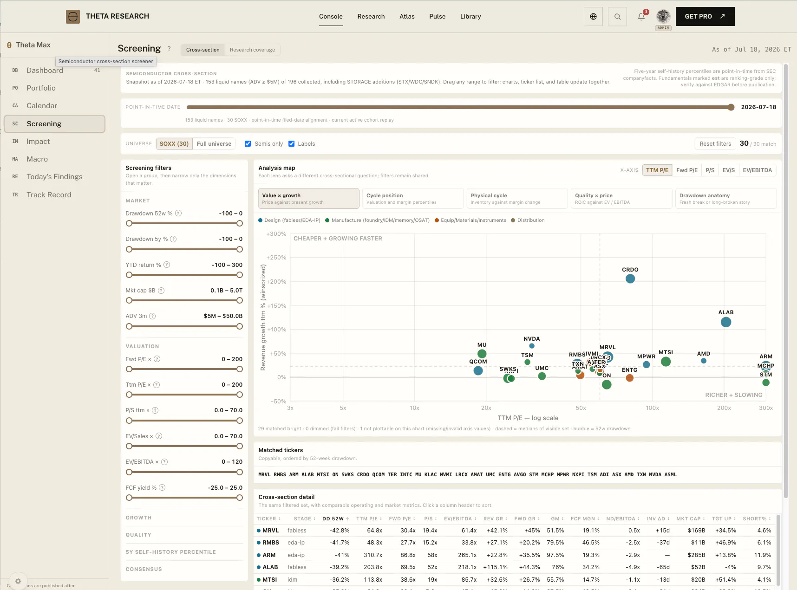This screenshot has width=797, height=590.
Task: Collapse the Market filter group
Action: click(x=184, y=201)
